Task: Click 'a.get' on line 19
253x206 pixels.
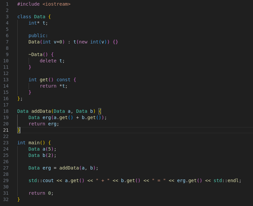Action: click(61, 117)
